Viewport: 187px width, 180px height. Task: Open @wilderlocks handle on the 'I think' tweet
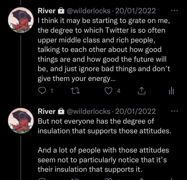[x=88, y=11]
